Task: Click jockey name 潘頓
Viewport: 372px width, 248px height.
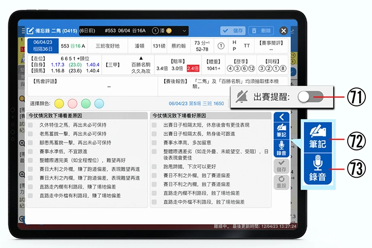Action: tap(139, 46)
